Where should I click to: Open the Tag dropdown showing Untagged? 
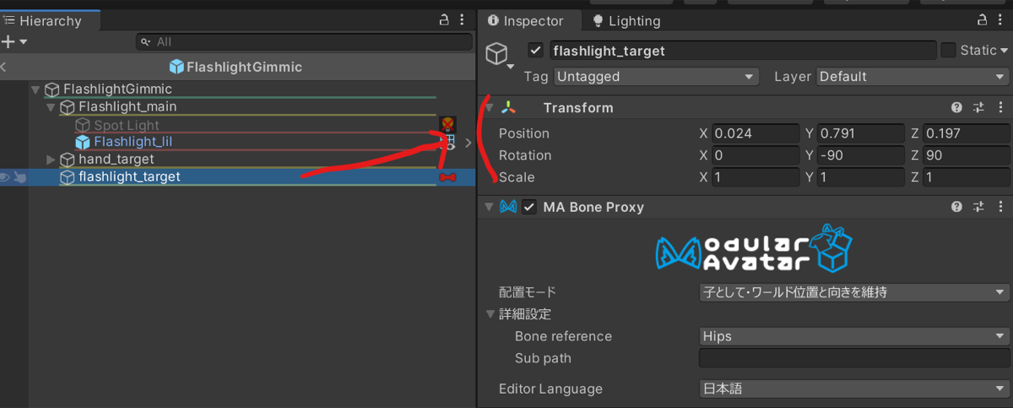[656, 77]
